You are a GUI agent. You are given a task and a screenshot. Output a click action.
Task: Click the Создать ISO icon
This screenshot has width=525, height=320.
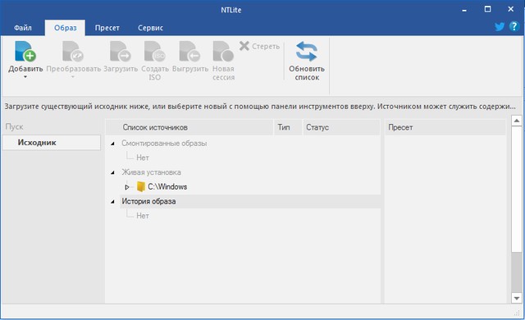pyautogui.click(x=155, y=52)
